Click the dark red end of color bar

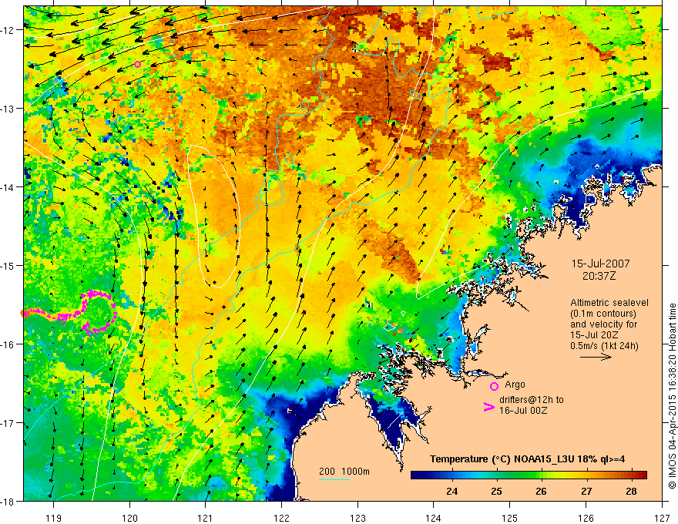pos(642,475)
